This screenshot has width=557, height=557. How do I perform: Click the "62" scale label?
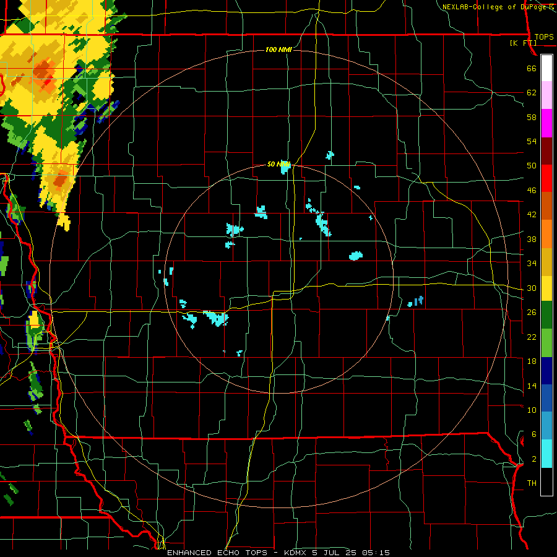[532, 93]
